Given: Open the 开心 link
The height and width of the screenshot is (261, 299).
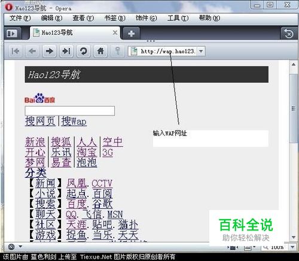Looking at the screenshot, I should coord(35,152).
